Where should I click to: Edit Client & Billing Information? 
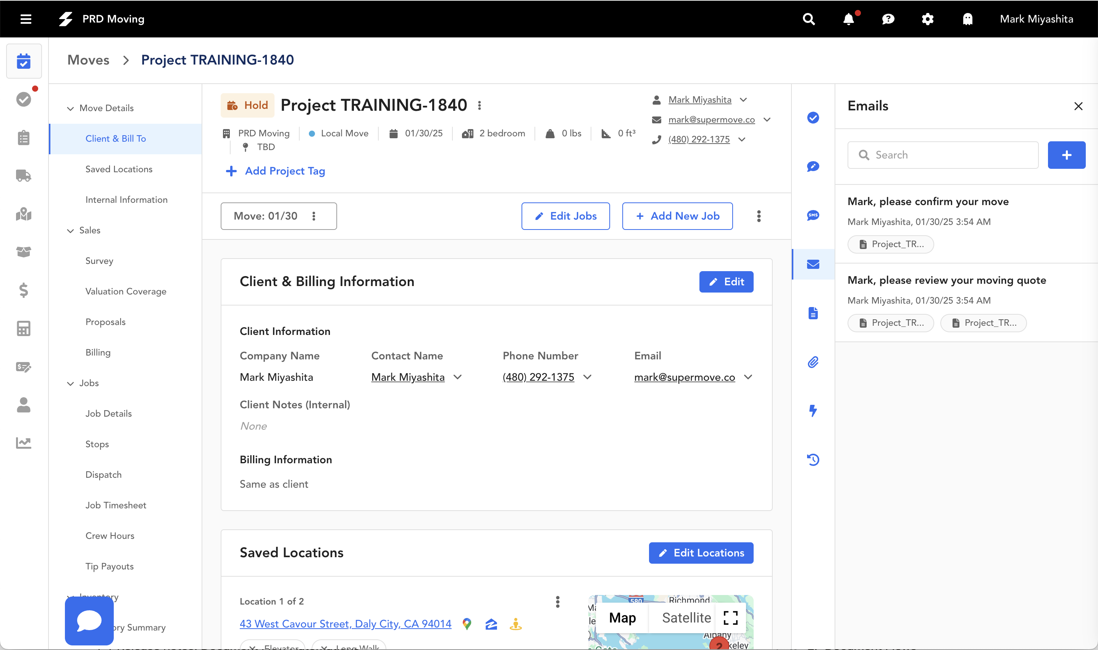(x=726, y=281)
